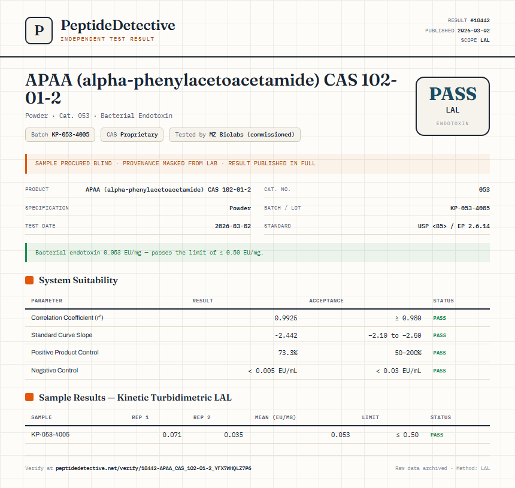
Task: Click the PeptideDetective brand name
Action: pyautogui.click(x=118, y=25)
